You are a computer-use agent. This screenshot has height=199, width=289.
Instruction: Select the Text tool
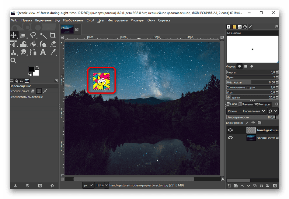(x=43, y=52)
